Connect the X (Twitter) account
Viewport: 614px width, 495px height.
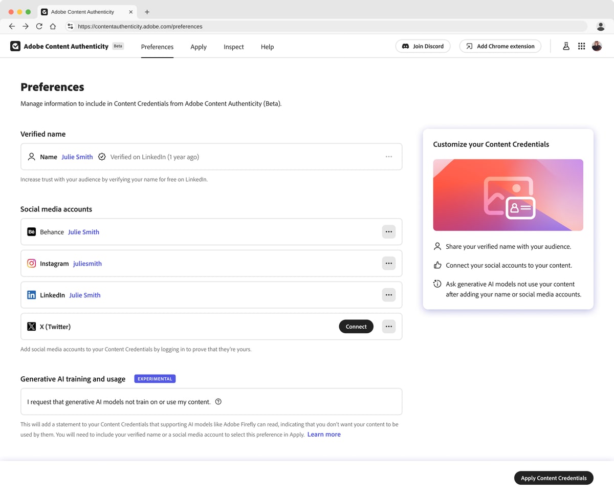coord(356,327)
